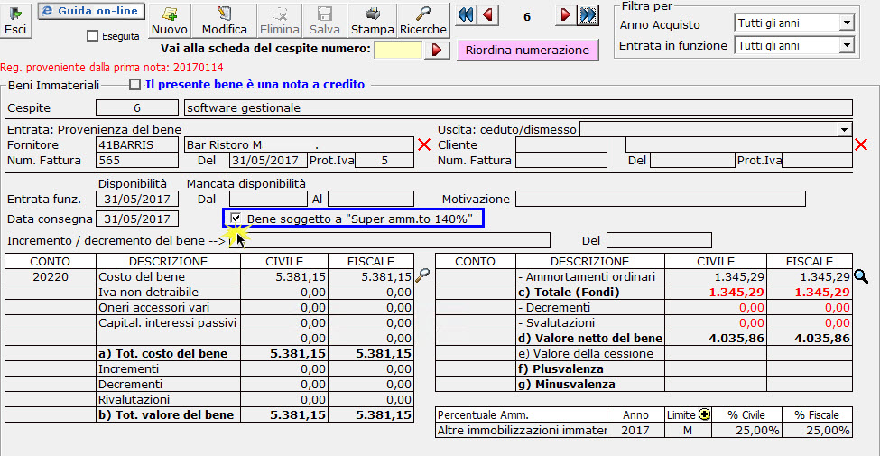Select Iva non detraibile row label
Image resolution: width=880 pixels, height=456 pixels.
[169, 292]
